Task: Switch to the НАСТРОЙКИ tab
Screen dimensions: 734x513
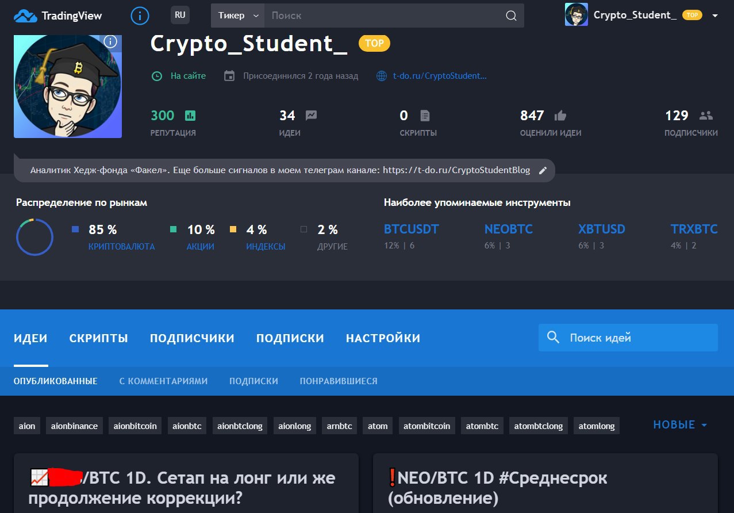Action: click(x=383, y=338)
